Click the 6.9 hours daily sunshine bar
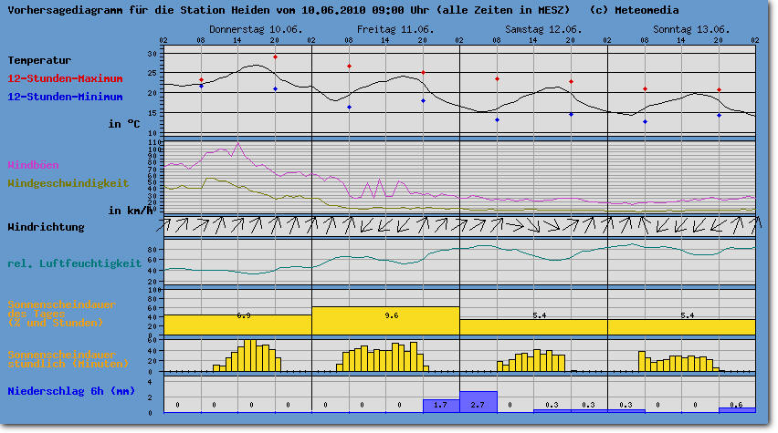Image resolution: width=778 pixels, height=433 pixels. 237,324
